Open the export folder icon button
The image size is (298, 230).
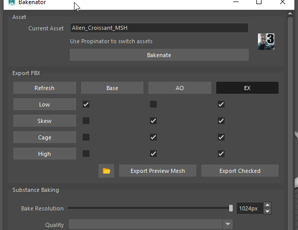click(x=106, y=171)
